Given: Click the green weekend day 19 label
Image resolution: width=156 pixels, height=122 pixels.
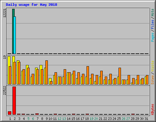Looking at the screenshot, I should click(x=91, y=119).
